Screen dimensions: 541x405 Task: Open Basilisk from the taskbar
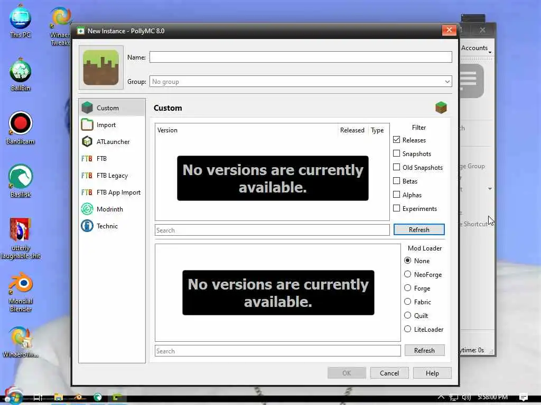pyautogui.click(x=98, y=397)
